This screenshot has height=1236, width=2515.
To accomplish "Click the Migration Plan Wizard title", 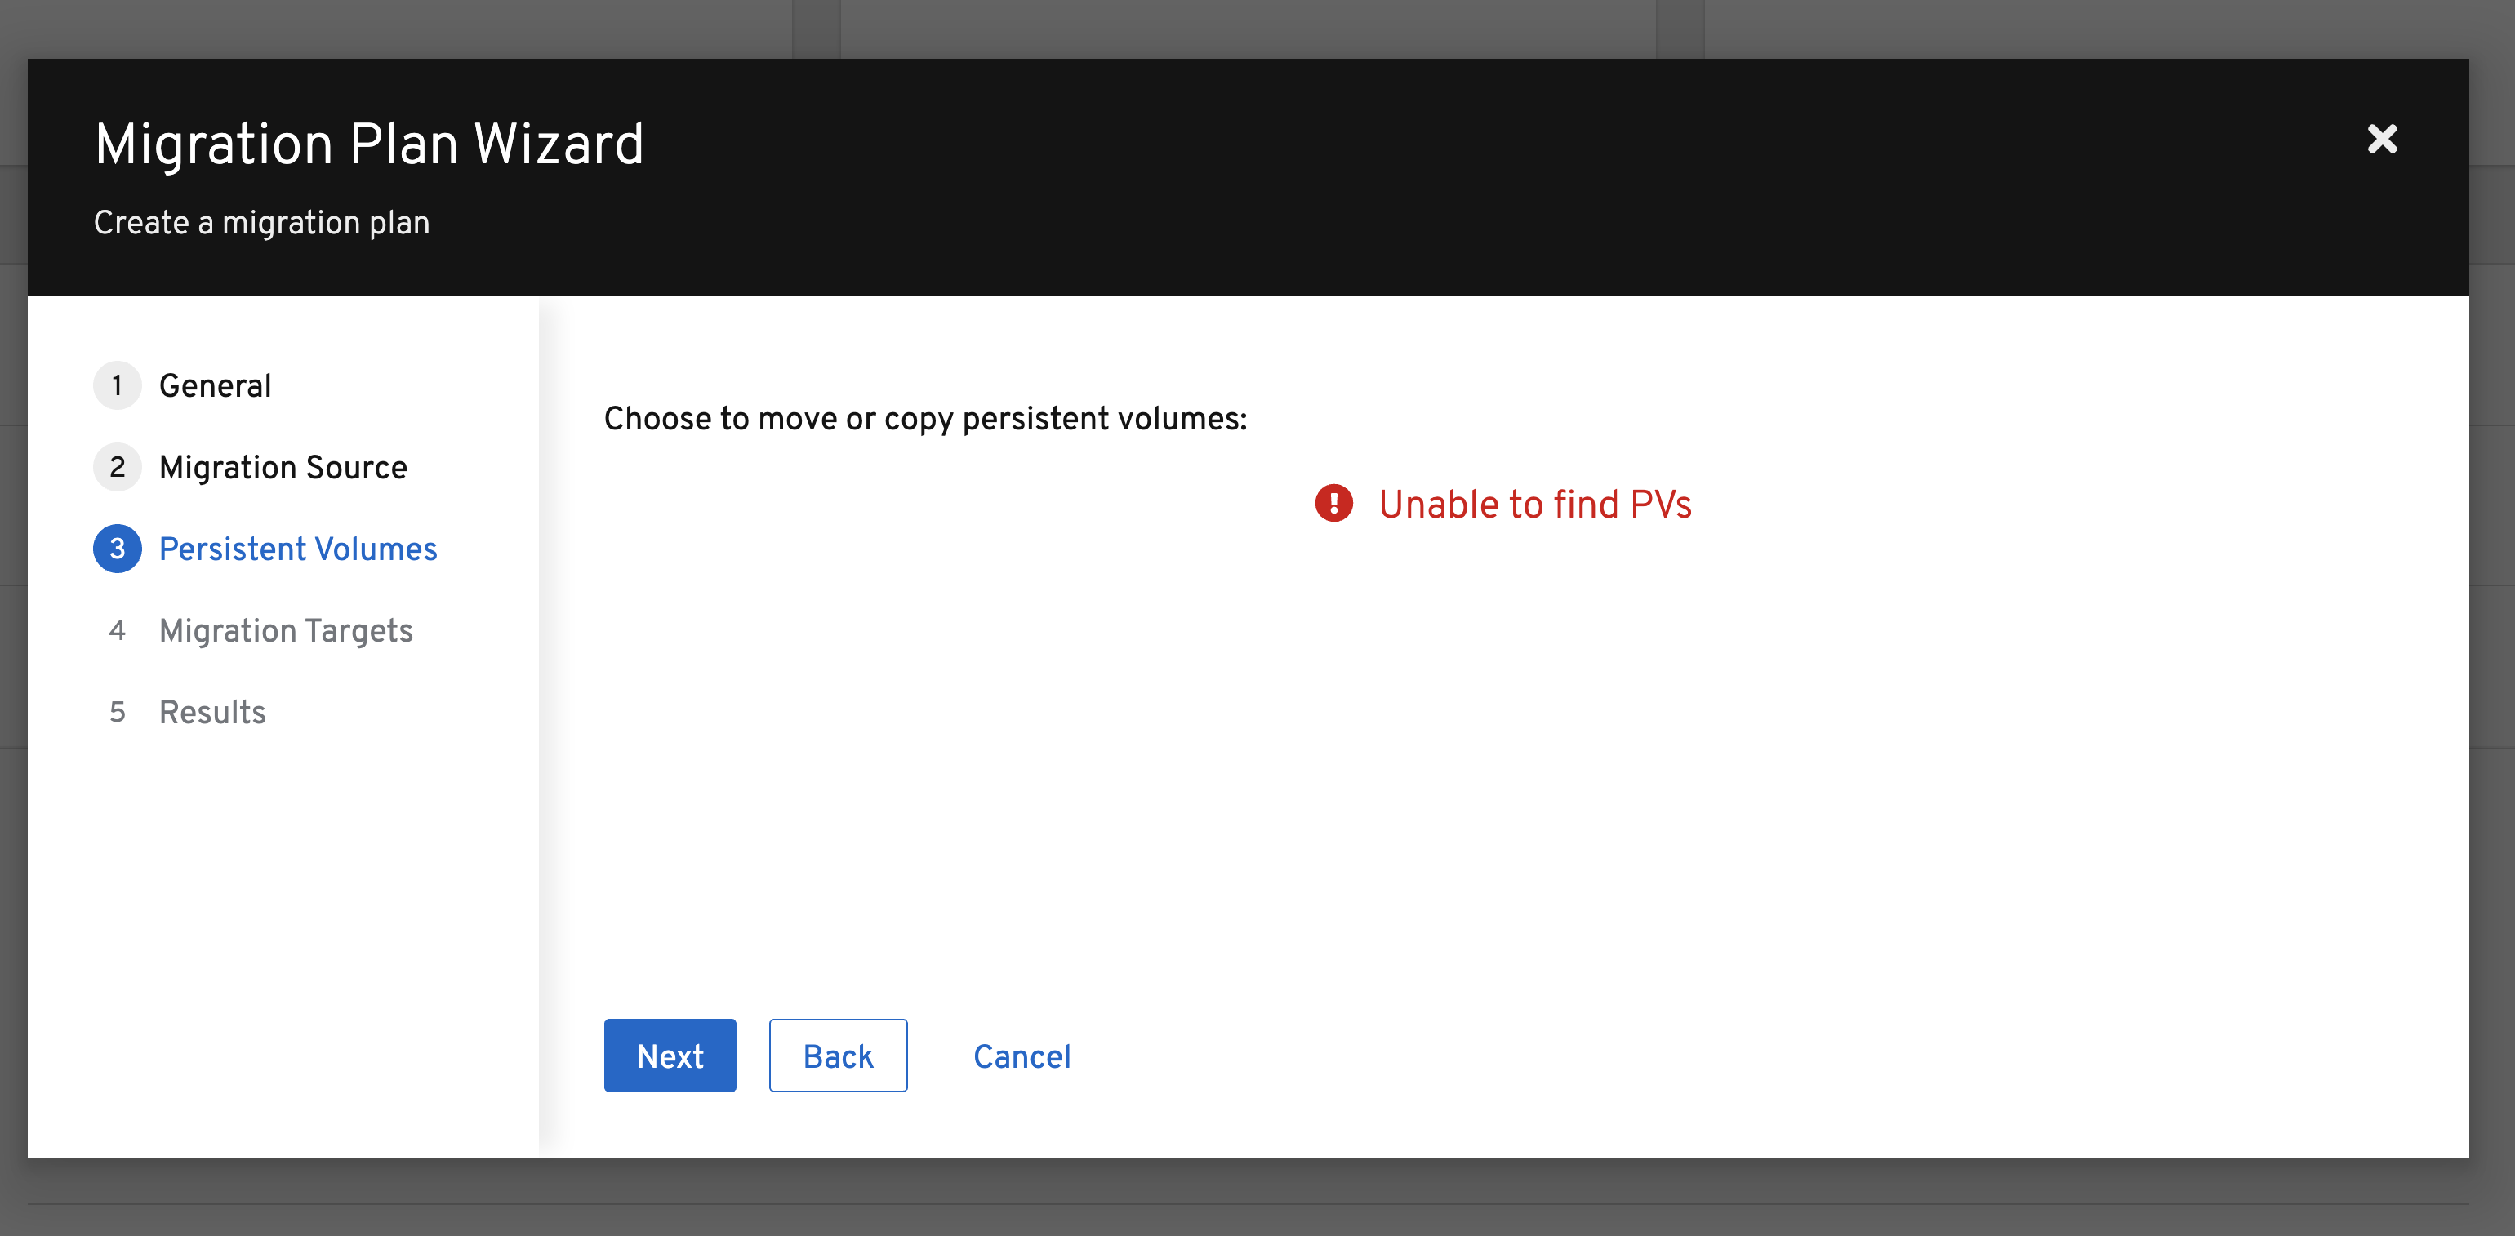I will 368,144.
